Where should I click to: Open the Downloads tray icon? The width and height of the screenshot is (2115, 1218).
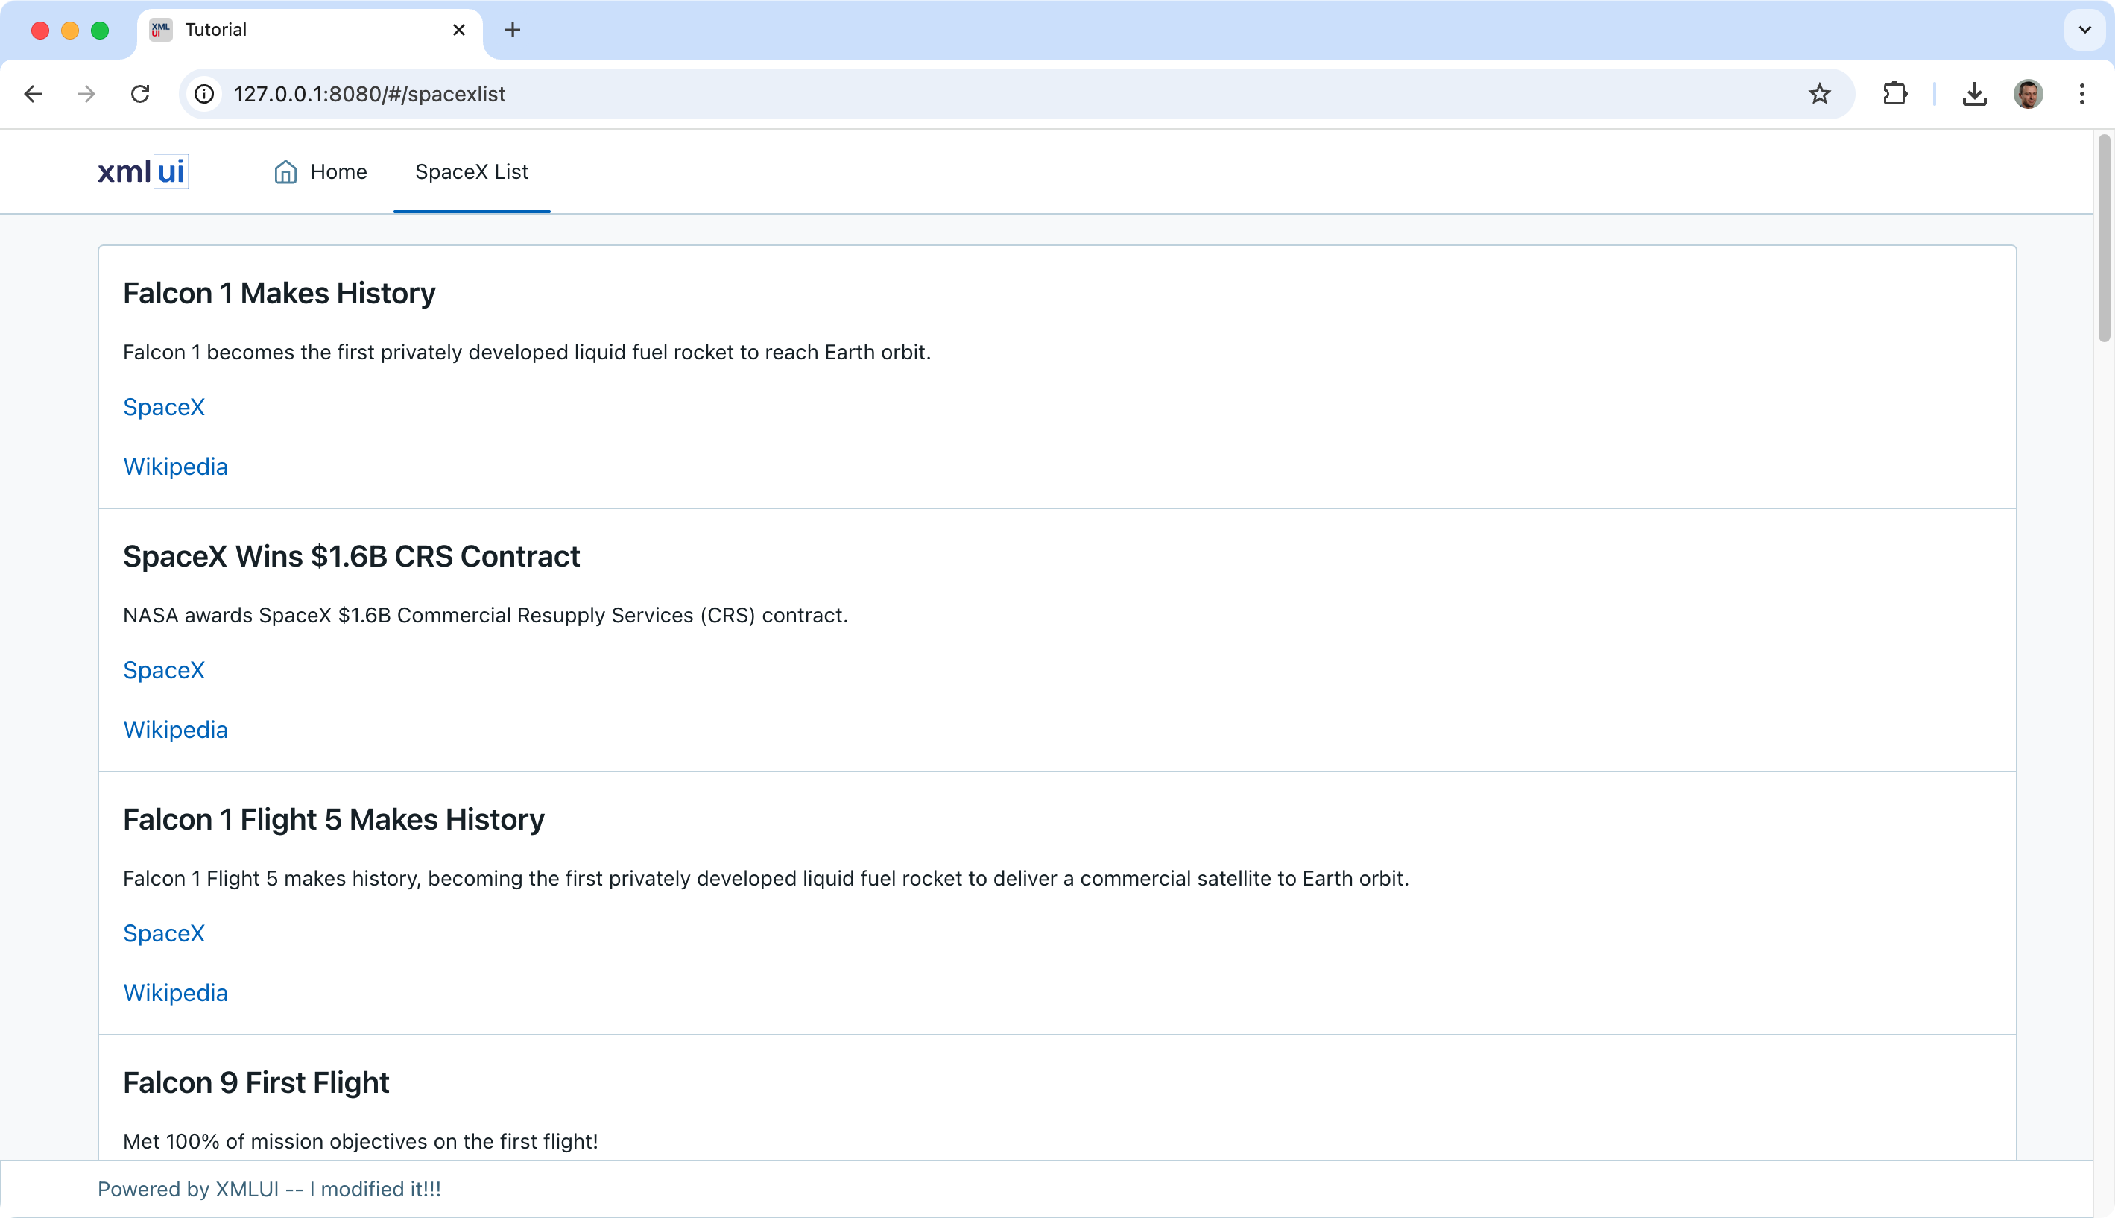1974,94
